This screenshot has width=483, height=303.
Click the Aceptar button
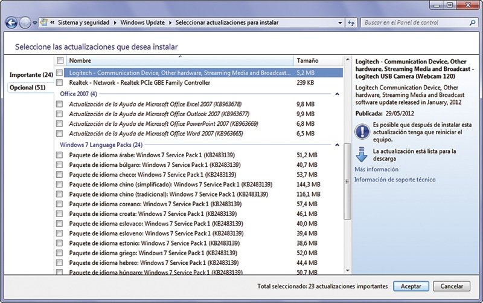point(411,286)
